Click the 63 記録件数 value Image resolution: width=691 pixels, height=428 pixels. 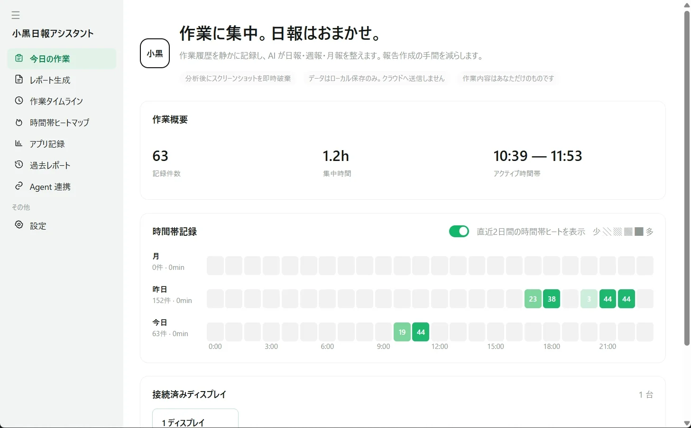point(160,156)
